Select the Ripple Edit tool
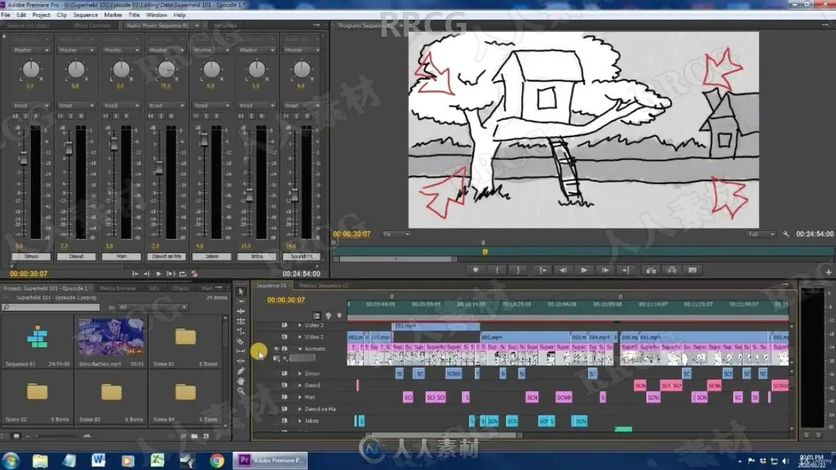 pos(241,311)
